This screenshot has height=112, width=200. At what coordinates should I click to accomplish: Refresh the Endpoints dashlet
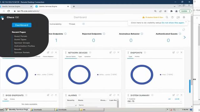point(177,52)
